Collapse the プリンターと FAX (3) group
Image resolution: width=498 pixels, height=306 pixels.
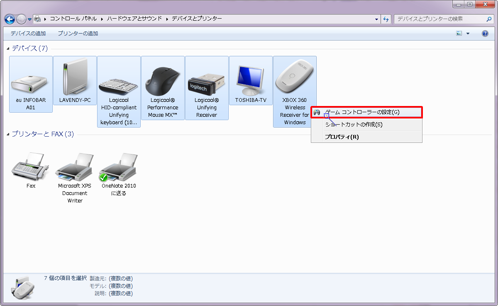pyautogui.click(x=8, y=134)
